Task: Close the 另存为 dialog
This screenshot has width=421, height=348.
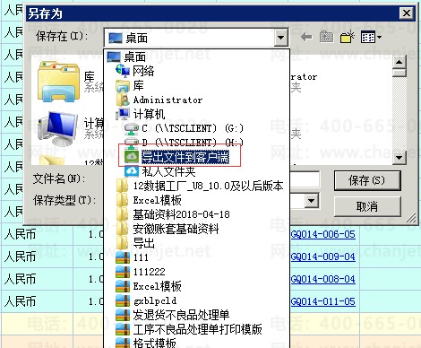Action: (407, 13)
